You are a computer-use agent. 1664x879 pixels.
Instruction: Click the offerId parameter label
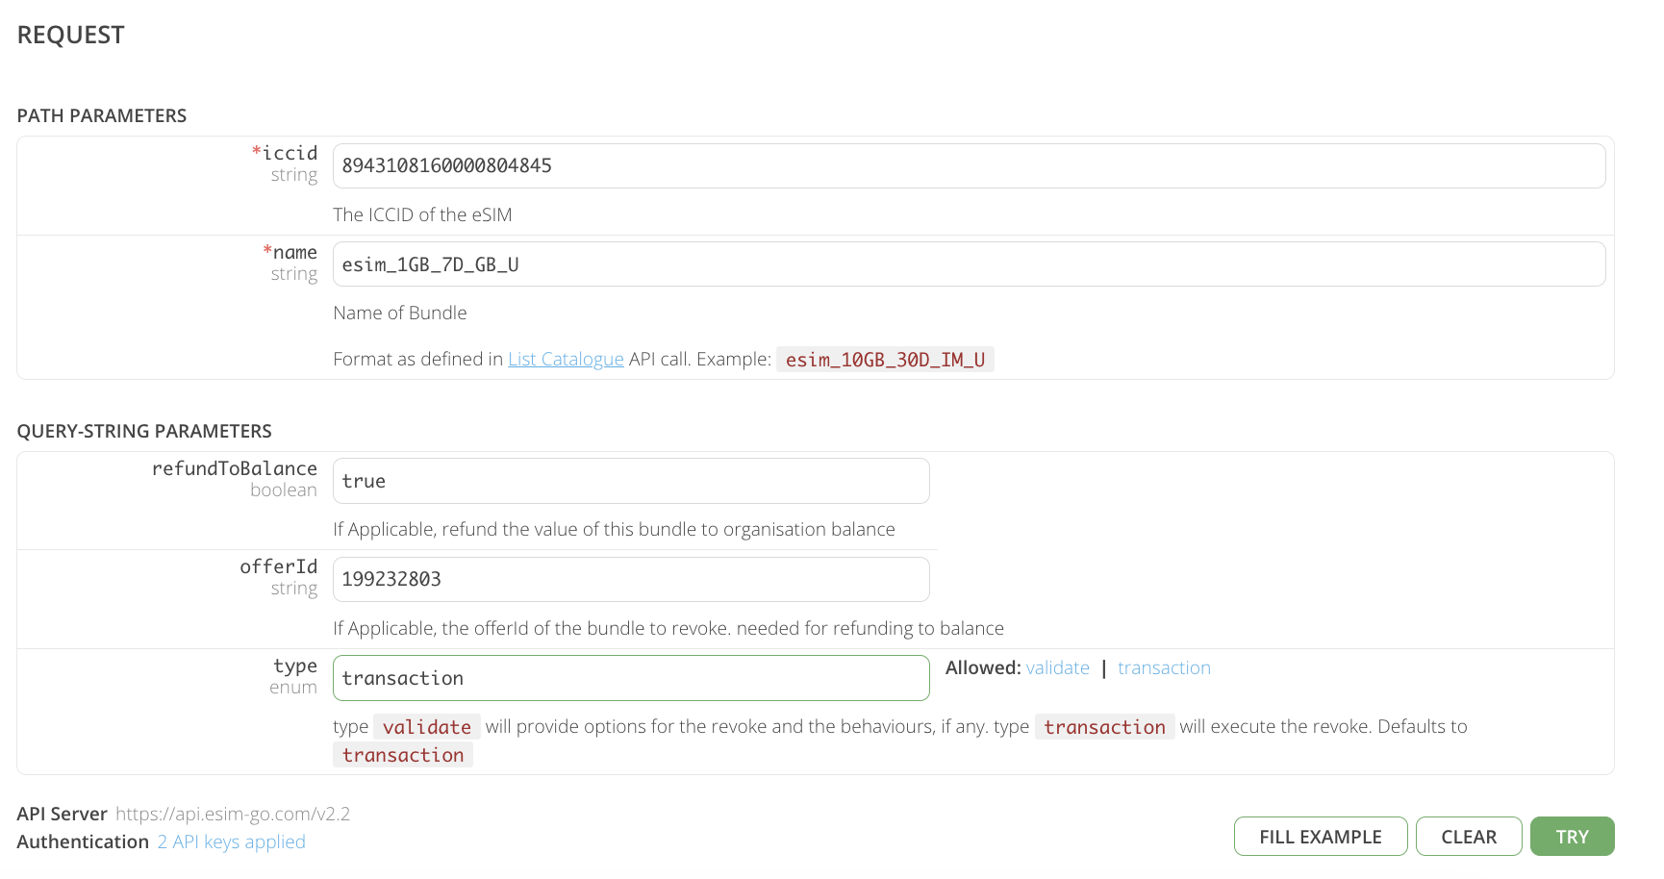(x=279, y=566)
